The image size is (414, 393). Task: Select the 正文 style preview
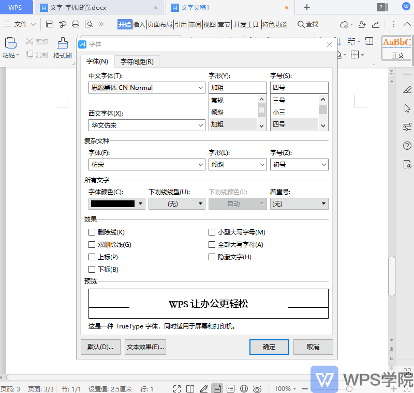[397, 48]
